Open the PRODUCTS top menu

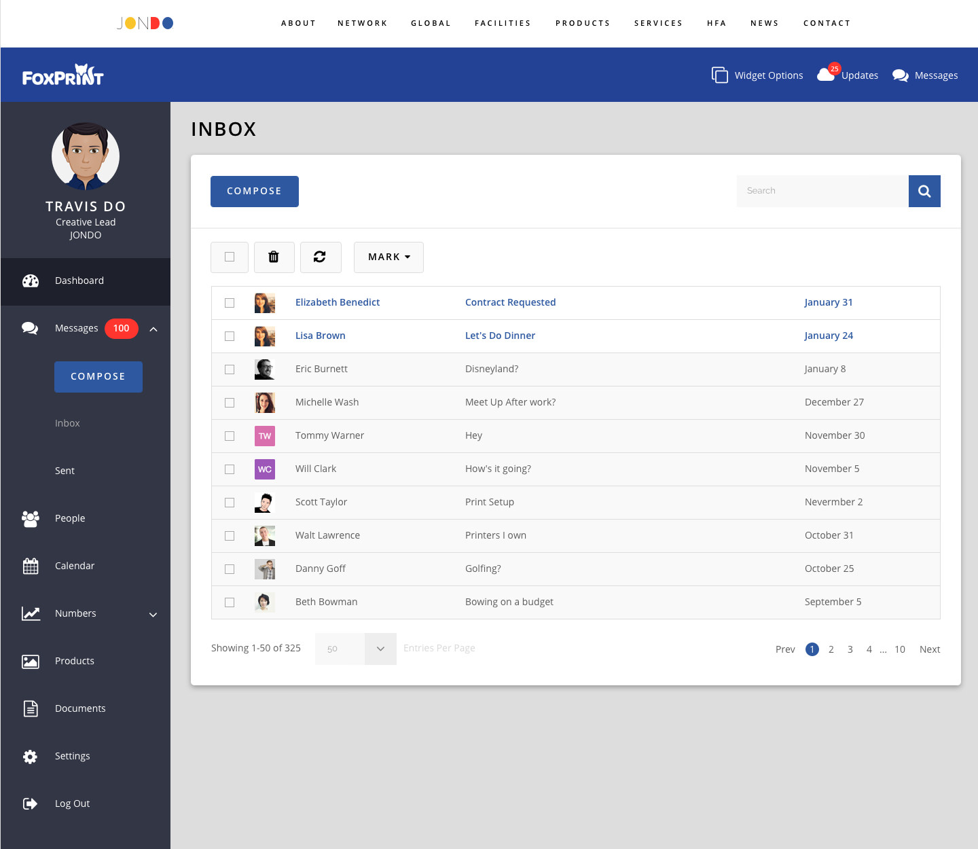(x=583, y=23)
